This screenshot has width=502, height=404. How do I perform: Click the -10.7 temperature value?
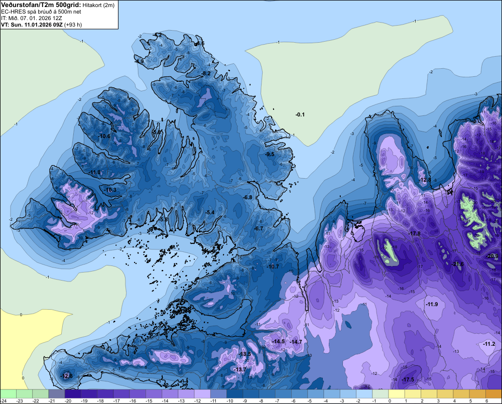point(273,266)
